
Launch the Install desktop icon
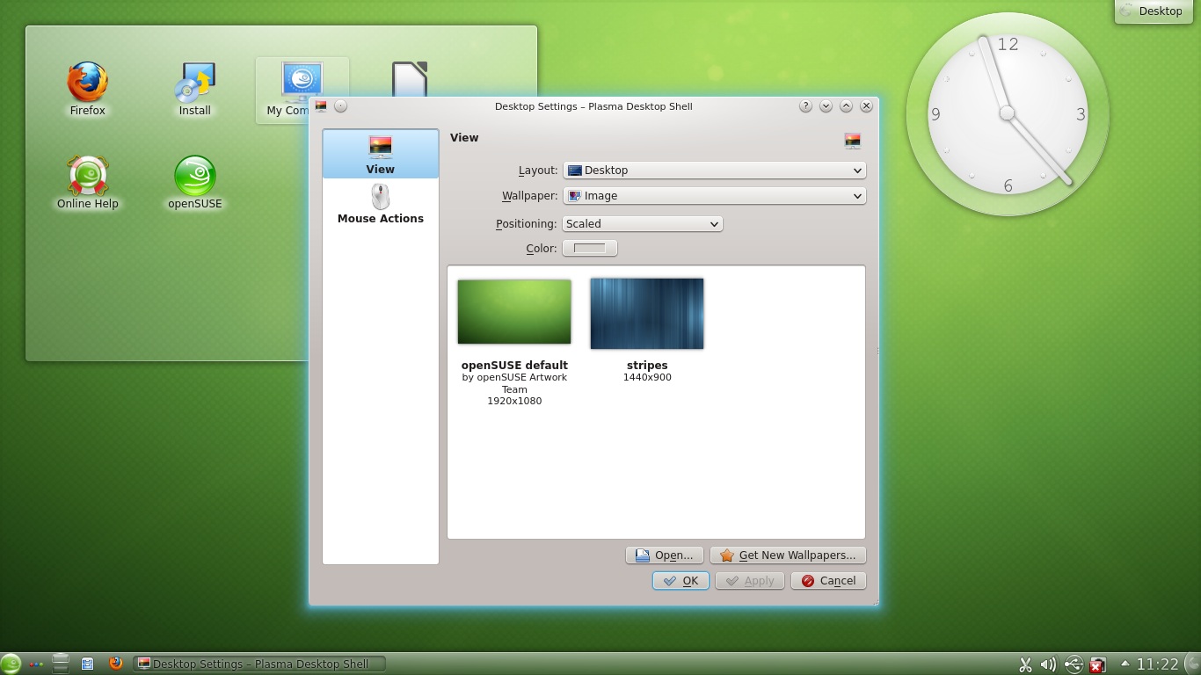[195, 88]
